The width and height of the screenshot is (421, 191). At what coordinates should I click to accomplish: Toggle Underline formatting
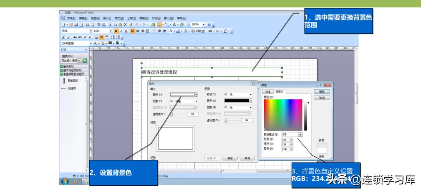pos(126,31)
